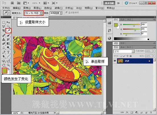The height and width of the screenshot is (115, 157).
Task: Select the History Brush tool
Action: (x=8, y=39)
